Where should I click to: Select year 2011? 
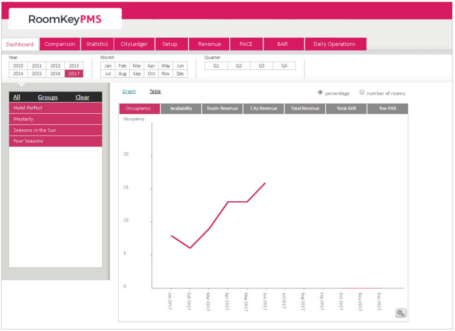click(36, 66)
